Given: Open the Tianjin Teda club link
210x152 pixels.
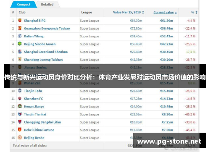Looking at the screenshot, I should (33, 91).
